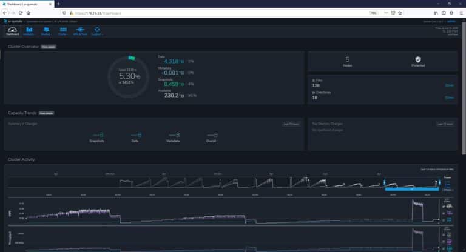This screenshot has width=466, height=252.
Task: Open the Sharing navigation menu
Action: click(46, 31)
